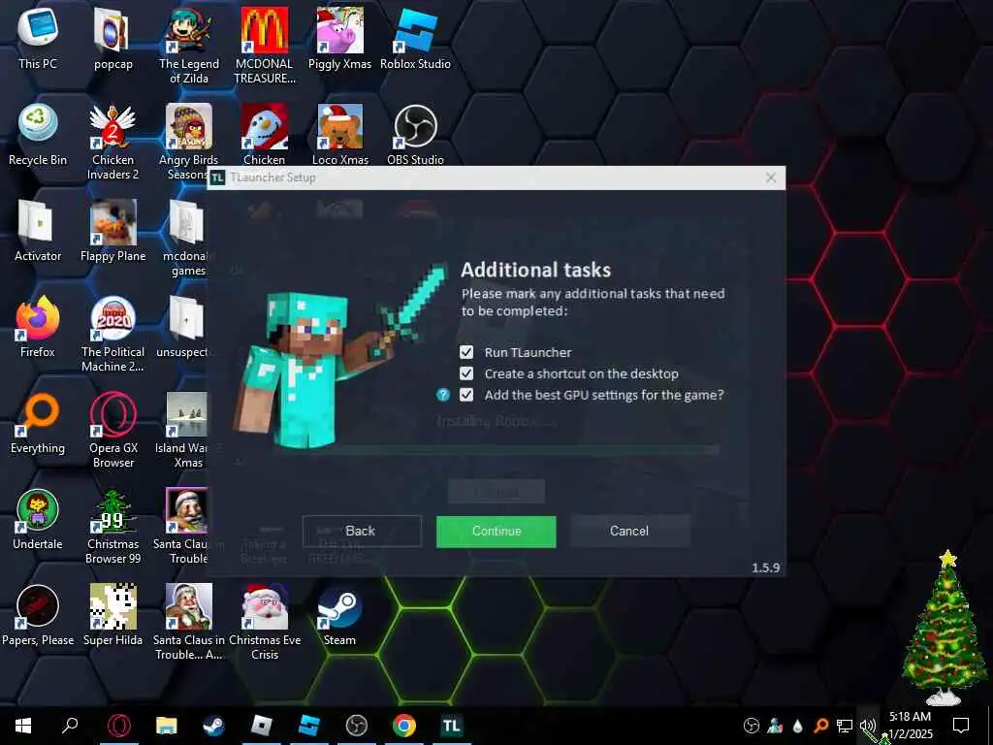The image size is (993, 745).
Task: Select the Recycle Bin icon
Action: point(38,134)
